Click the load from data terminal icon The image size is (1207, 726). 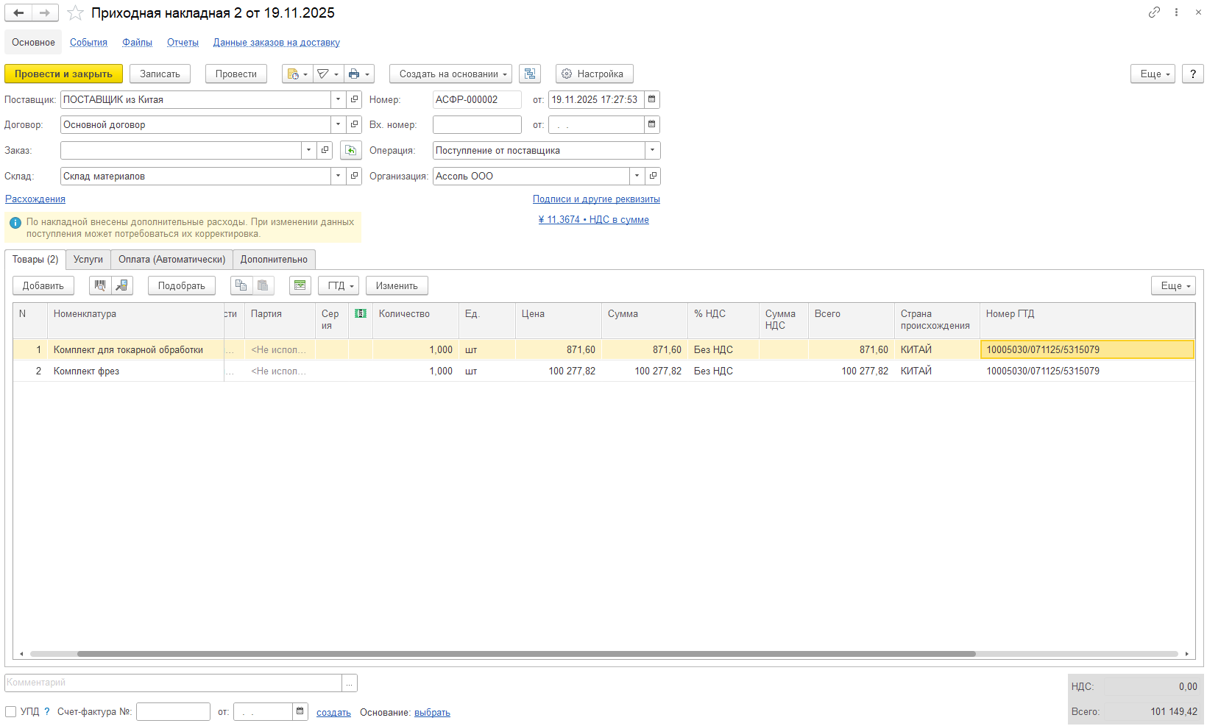[x=122, y=285]
